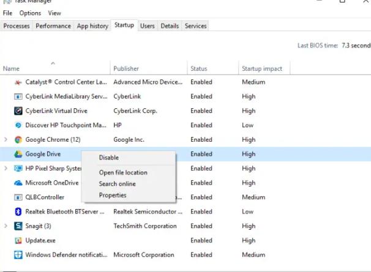371x272 pixels.
Task: Click the Snagit icon
Action: point(18,226)
